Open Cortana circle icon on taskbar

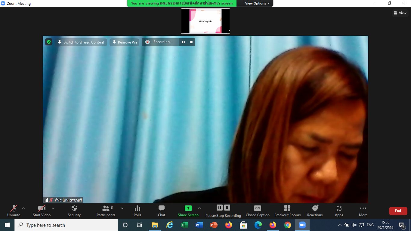point(125,225)
